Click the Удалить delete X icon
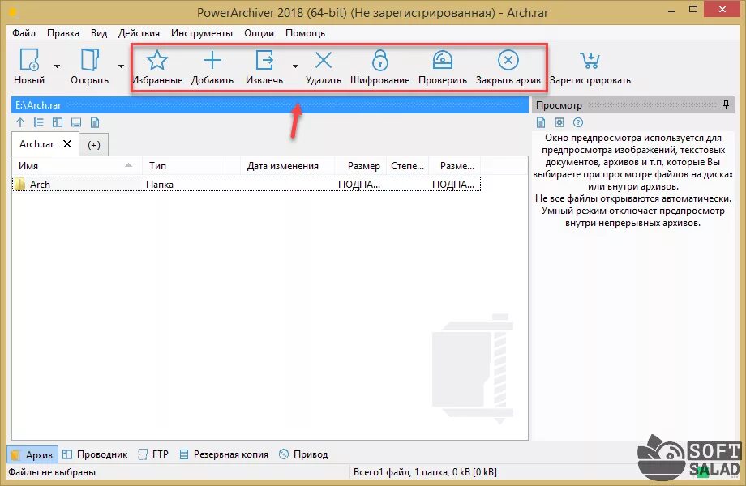Image resolution: width=746 pixels, height=486 pixels. 324,60
